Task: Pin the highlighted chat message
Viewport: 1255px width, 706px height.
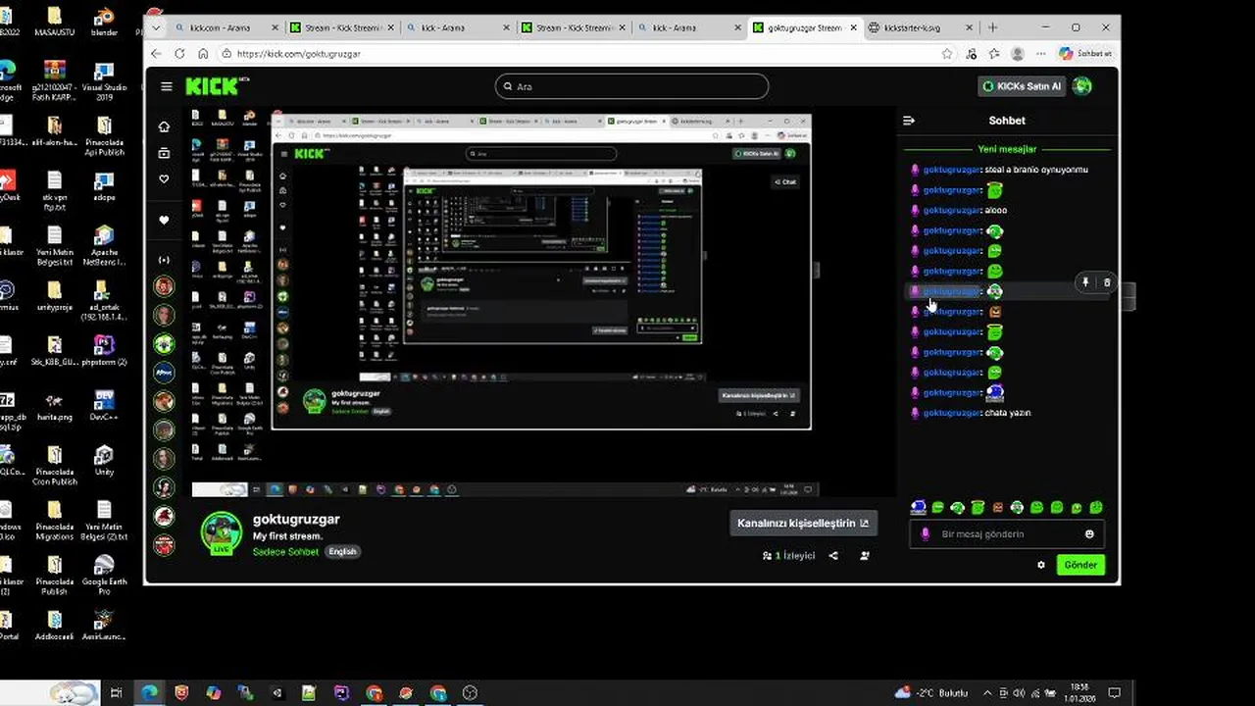Action: tap(1085, 282)
